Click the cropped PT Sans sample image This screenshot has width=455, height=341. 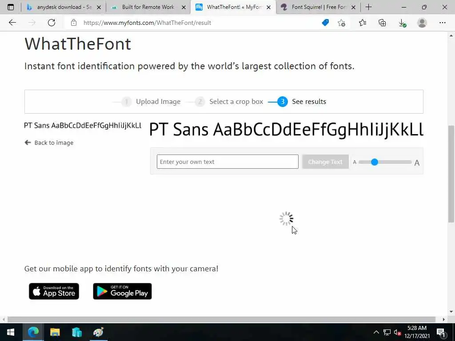(83, 126)
